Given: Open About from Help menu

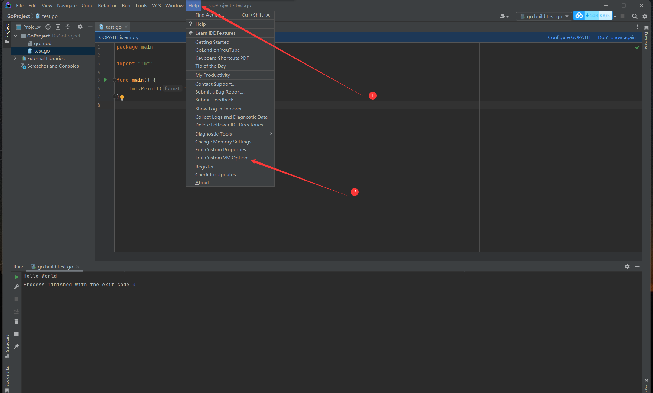Looking at the screenshot, I should pos(230,182).
